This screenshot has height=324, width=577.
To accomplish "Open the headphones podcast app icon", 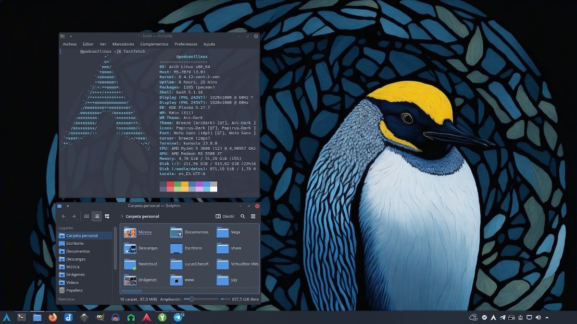I will [x=116, y=317].
